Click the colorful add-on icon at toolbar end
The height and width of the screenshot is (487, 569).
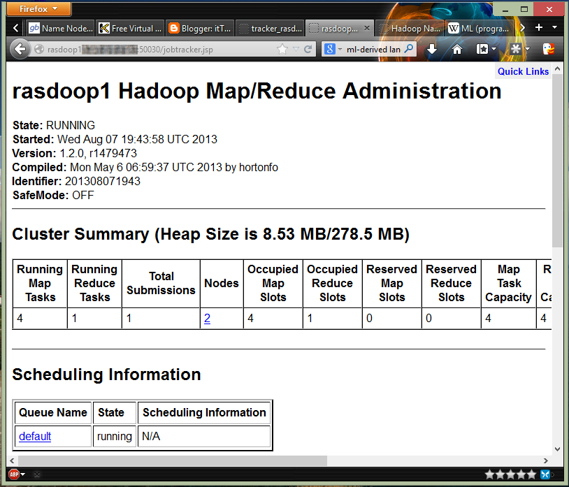click(x=548, y=49)
